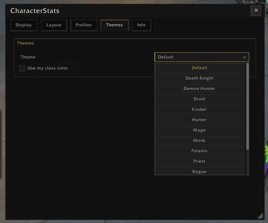Select the Evoker theme option
Image resolution: width=268 pixels, height=223 pixels.
pos(200,109)
